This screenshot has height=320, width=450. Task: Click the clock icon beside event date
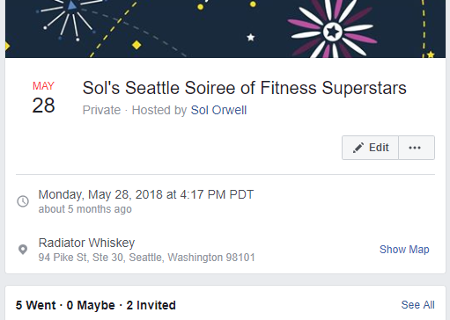click(23, 201)
